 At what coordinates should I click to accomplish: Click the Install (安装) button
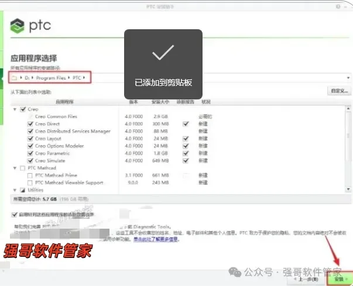tap(340, 279)
